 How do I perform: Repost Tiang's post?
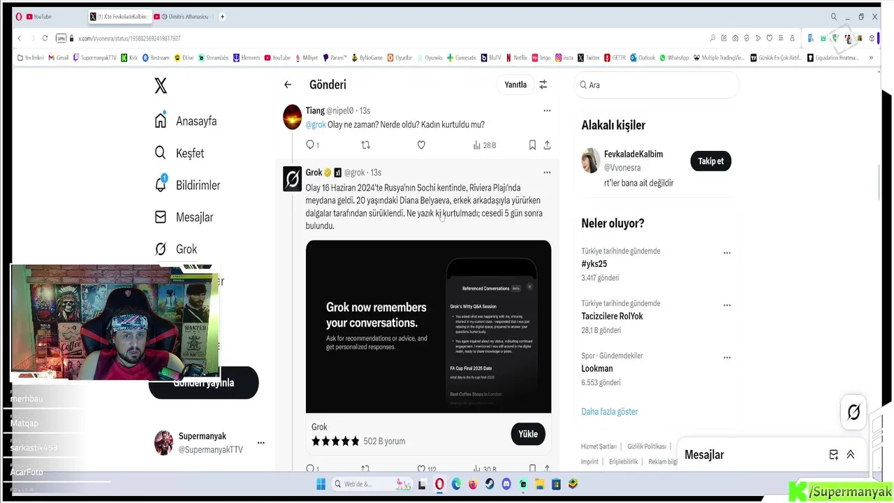[x=365, y=145]
